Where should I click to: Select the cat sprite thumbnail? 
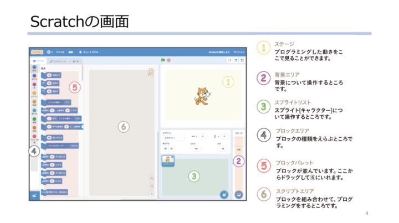click(x=168, y=161)
